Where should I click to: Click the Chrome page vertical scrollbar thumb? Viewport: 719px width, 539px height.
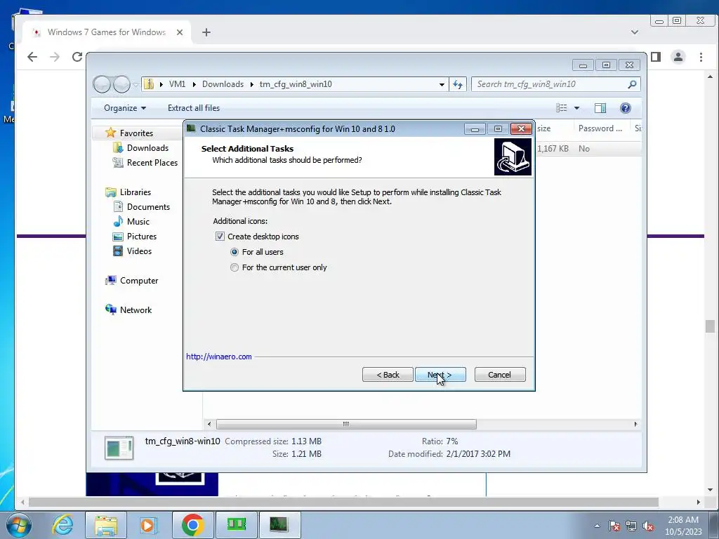pyautogui.click(x=710, y=326)
